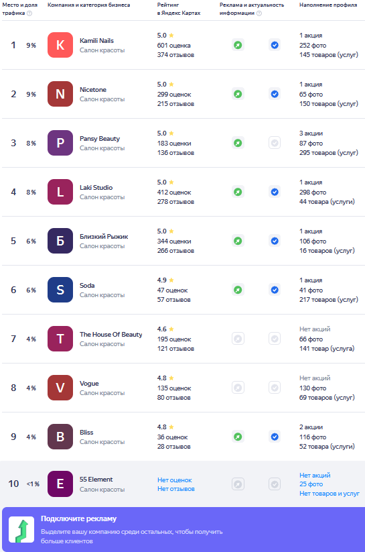This screenshot has height=552, width=365.
Task: Click the inactive ad icon for Vogue
Action: 238,388
